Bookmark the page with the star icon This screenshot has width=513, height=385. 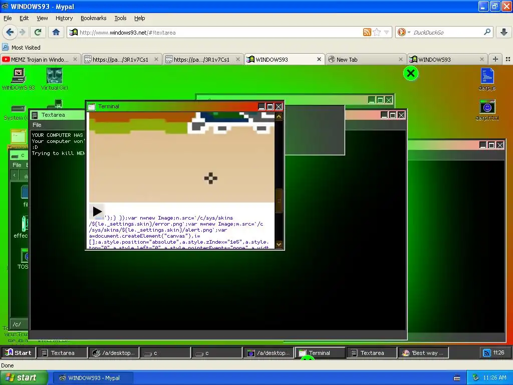(x=377, y=32)
